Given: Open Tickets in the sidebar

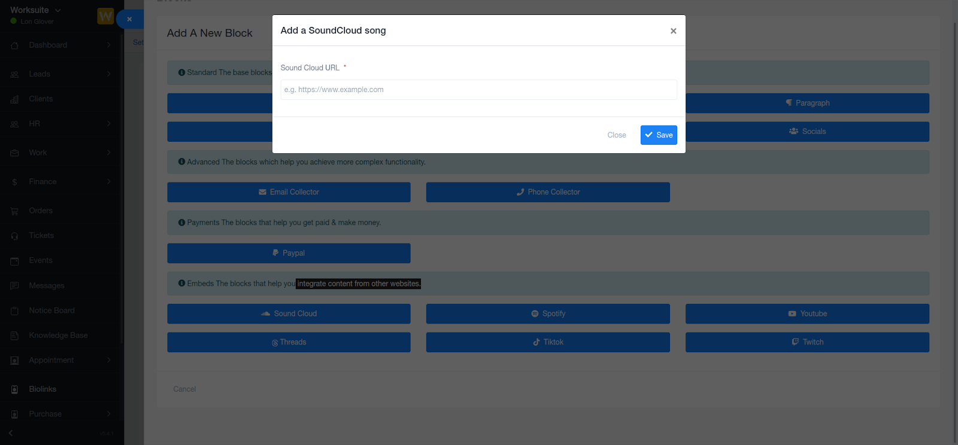Looking at the screenshot, I should coord(41,236).
